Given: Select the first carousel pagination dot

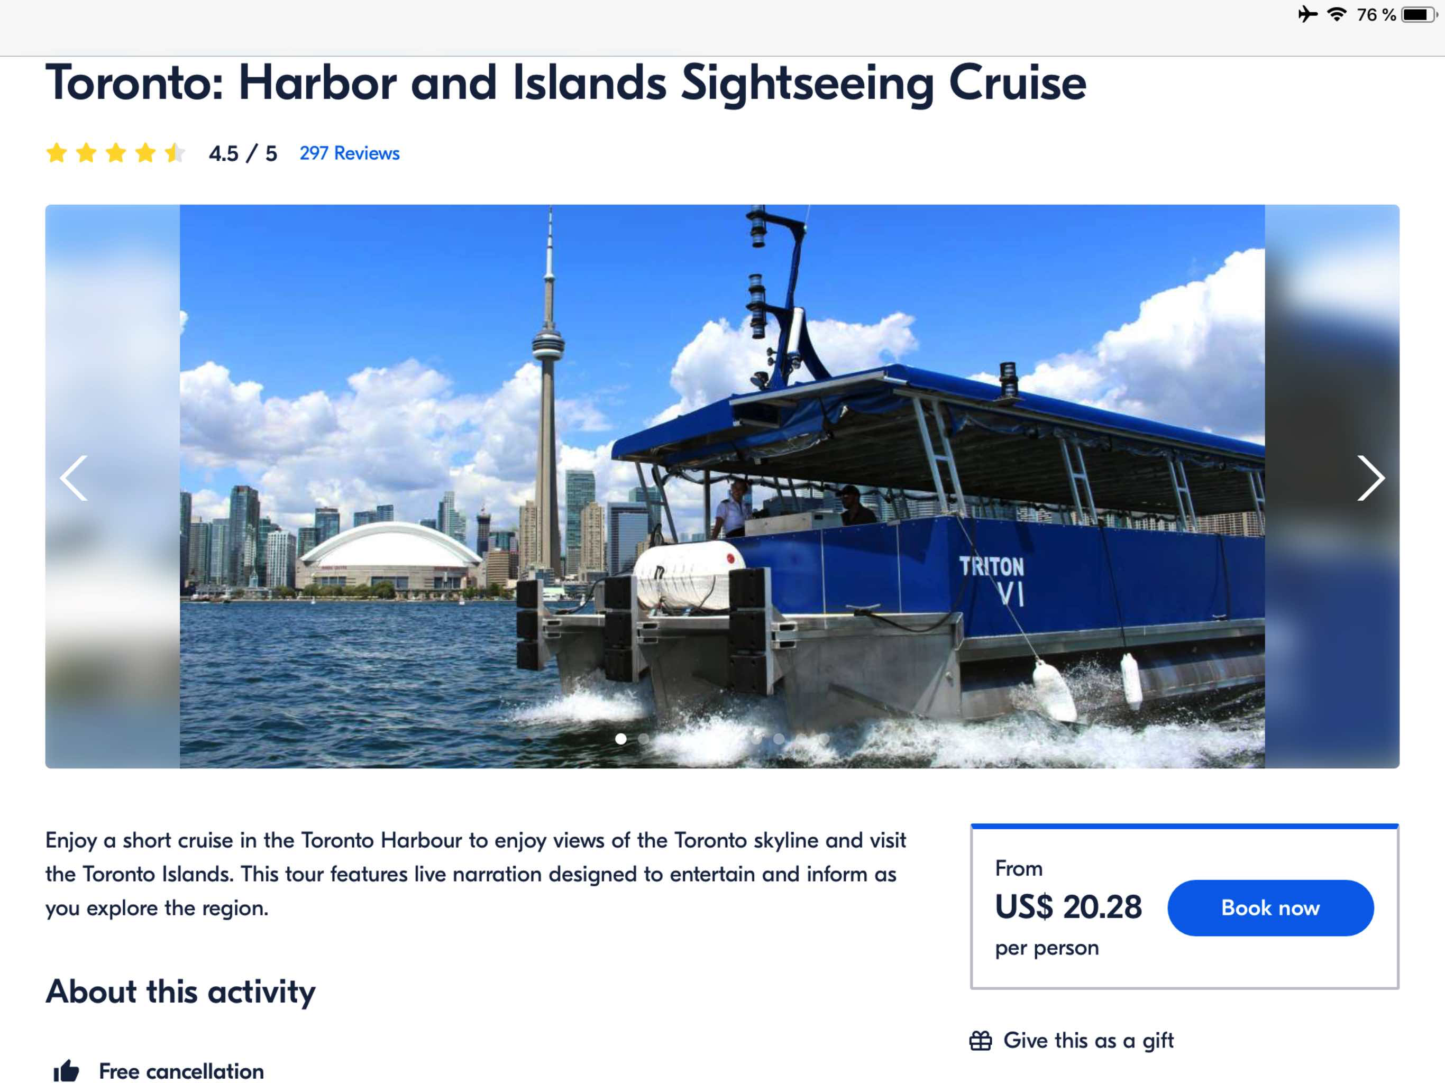Looking at the screenshot, I should click(620, 739).
